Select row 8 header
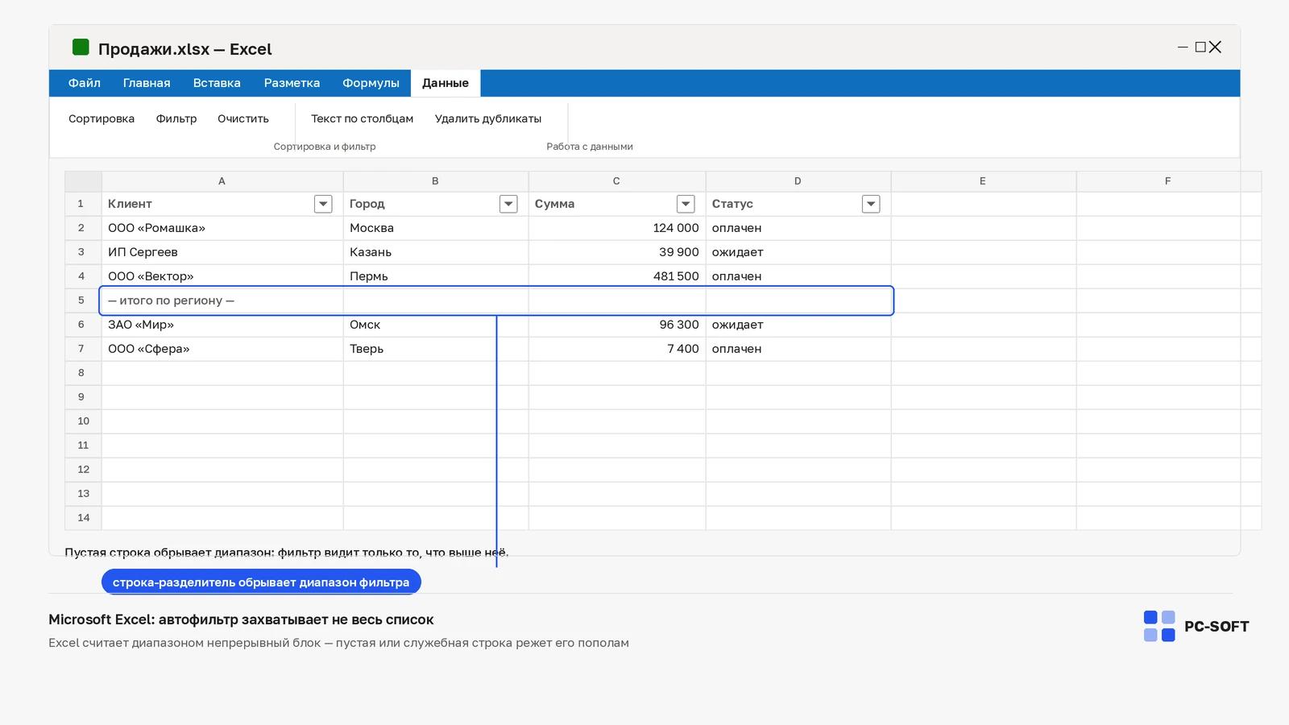 pos(83,373)
